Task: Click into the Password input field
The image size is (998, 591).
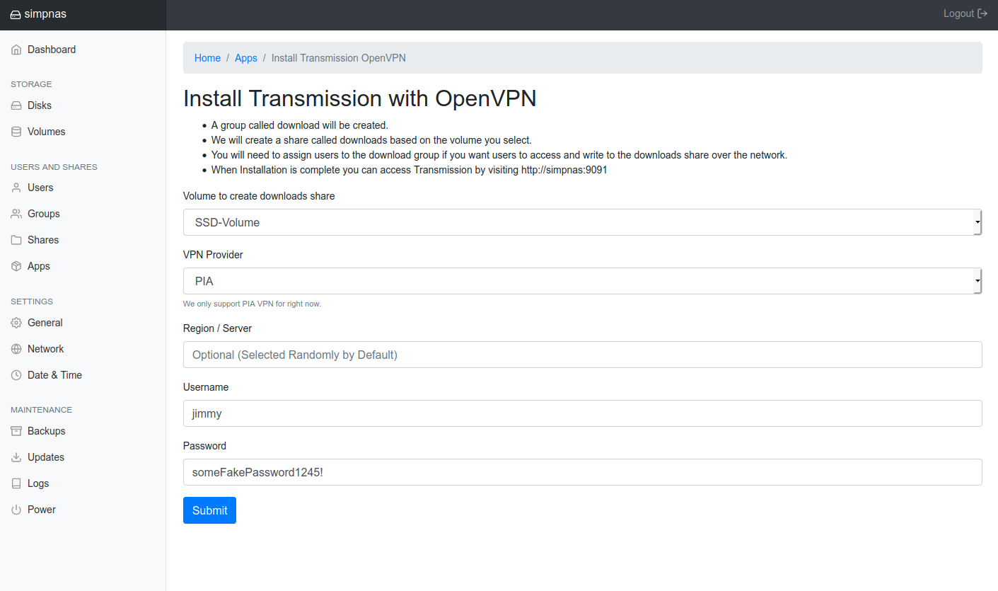Action: [x=581, y=472]
